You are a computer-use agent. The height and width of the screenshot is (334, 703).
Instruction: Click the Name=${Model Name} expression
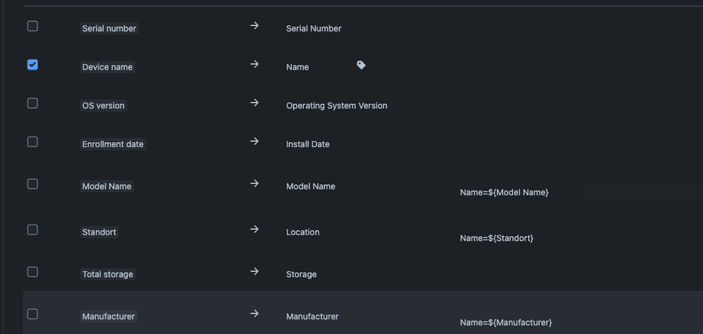tap(504, 193)
